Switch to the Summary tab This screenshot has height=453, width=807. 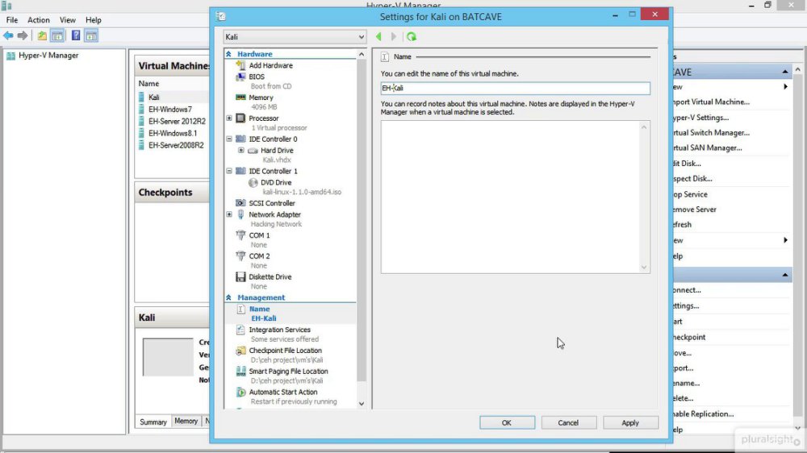(x=153, y=422)
